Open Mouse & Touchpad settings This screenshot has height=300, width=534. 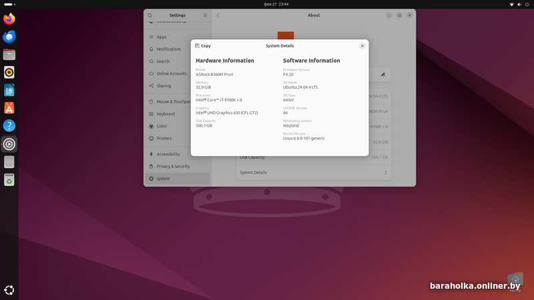coord(178,101)
